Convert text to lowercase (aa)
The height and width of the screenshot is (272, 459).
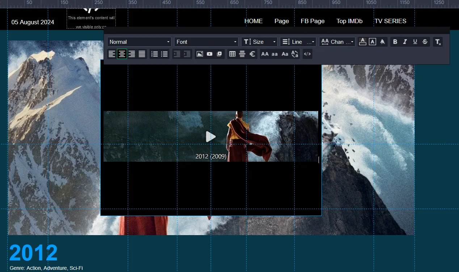275,54
